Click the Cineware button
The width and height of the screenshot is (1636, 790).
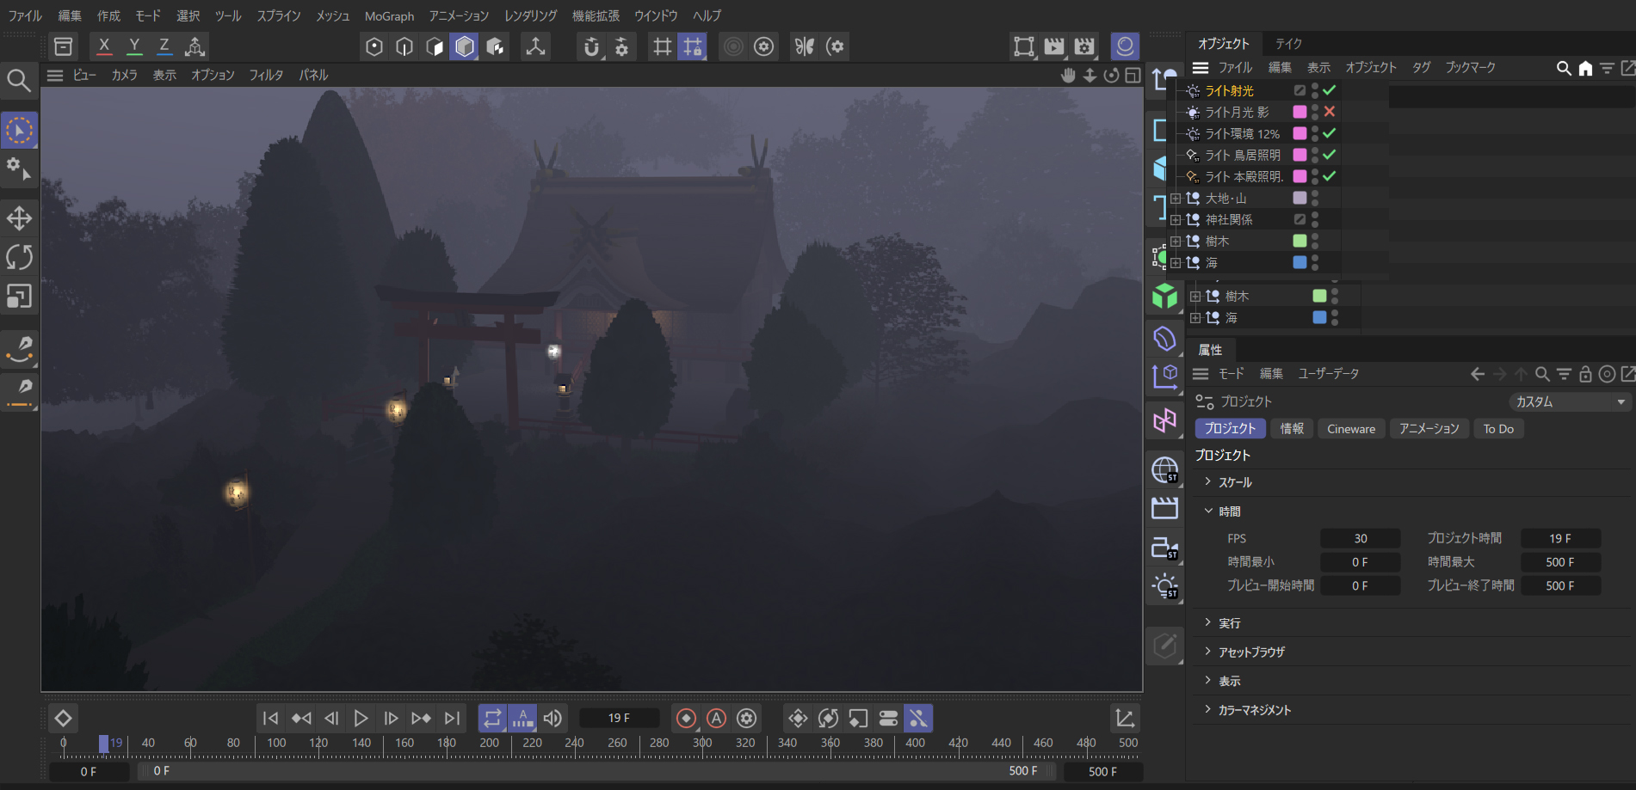[1350, 429]
